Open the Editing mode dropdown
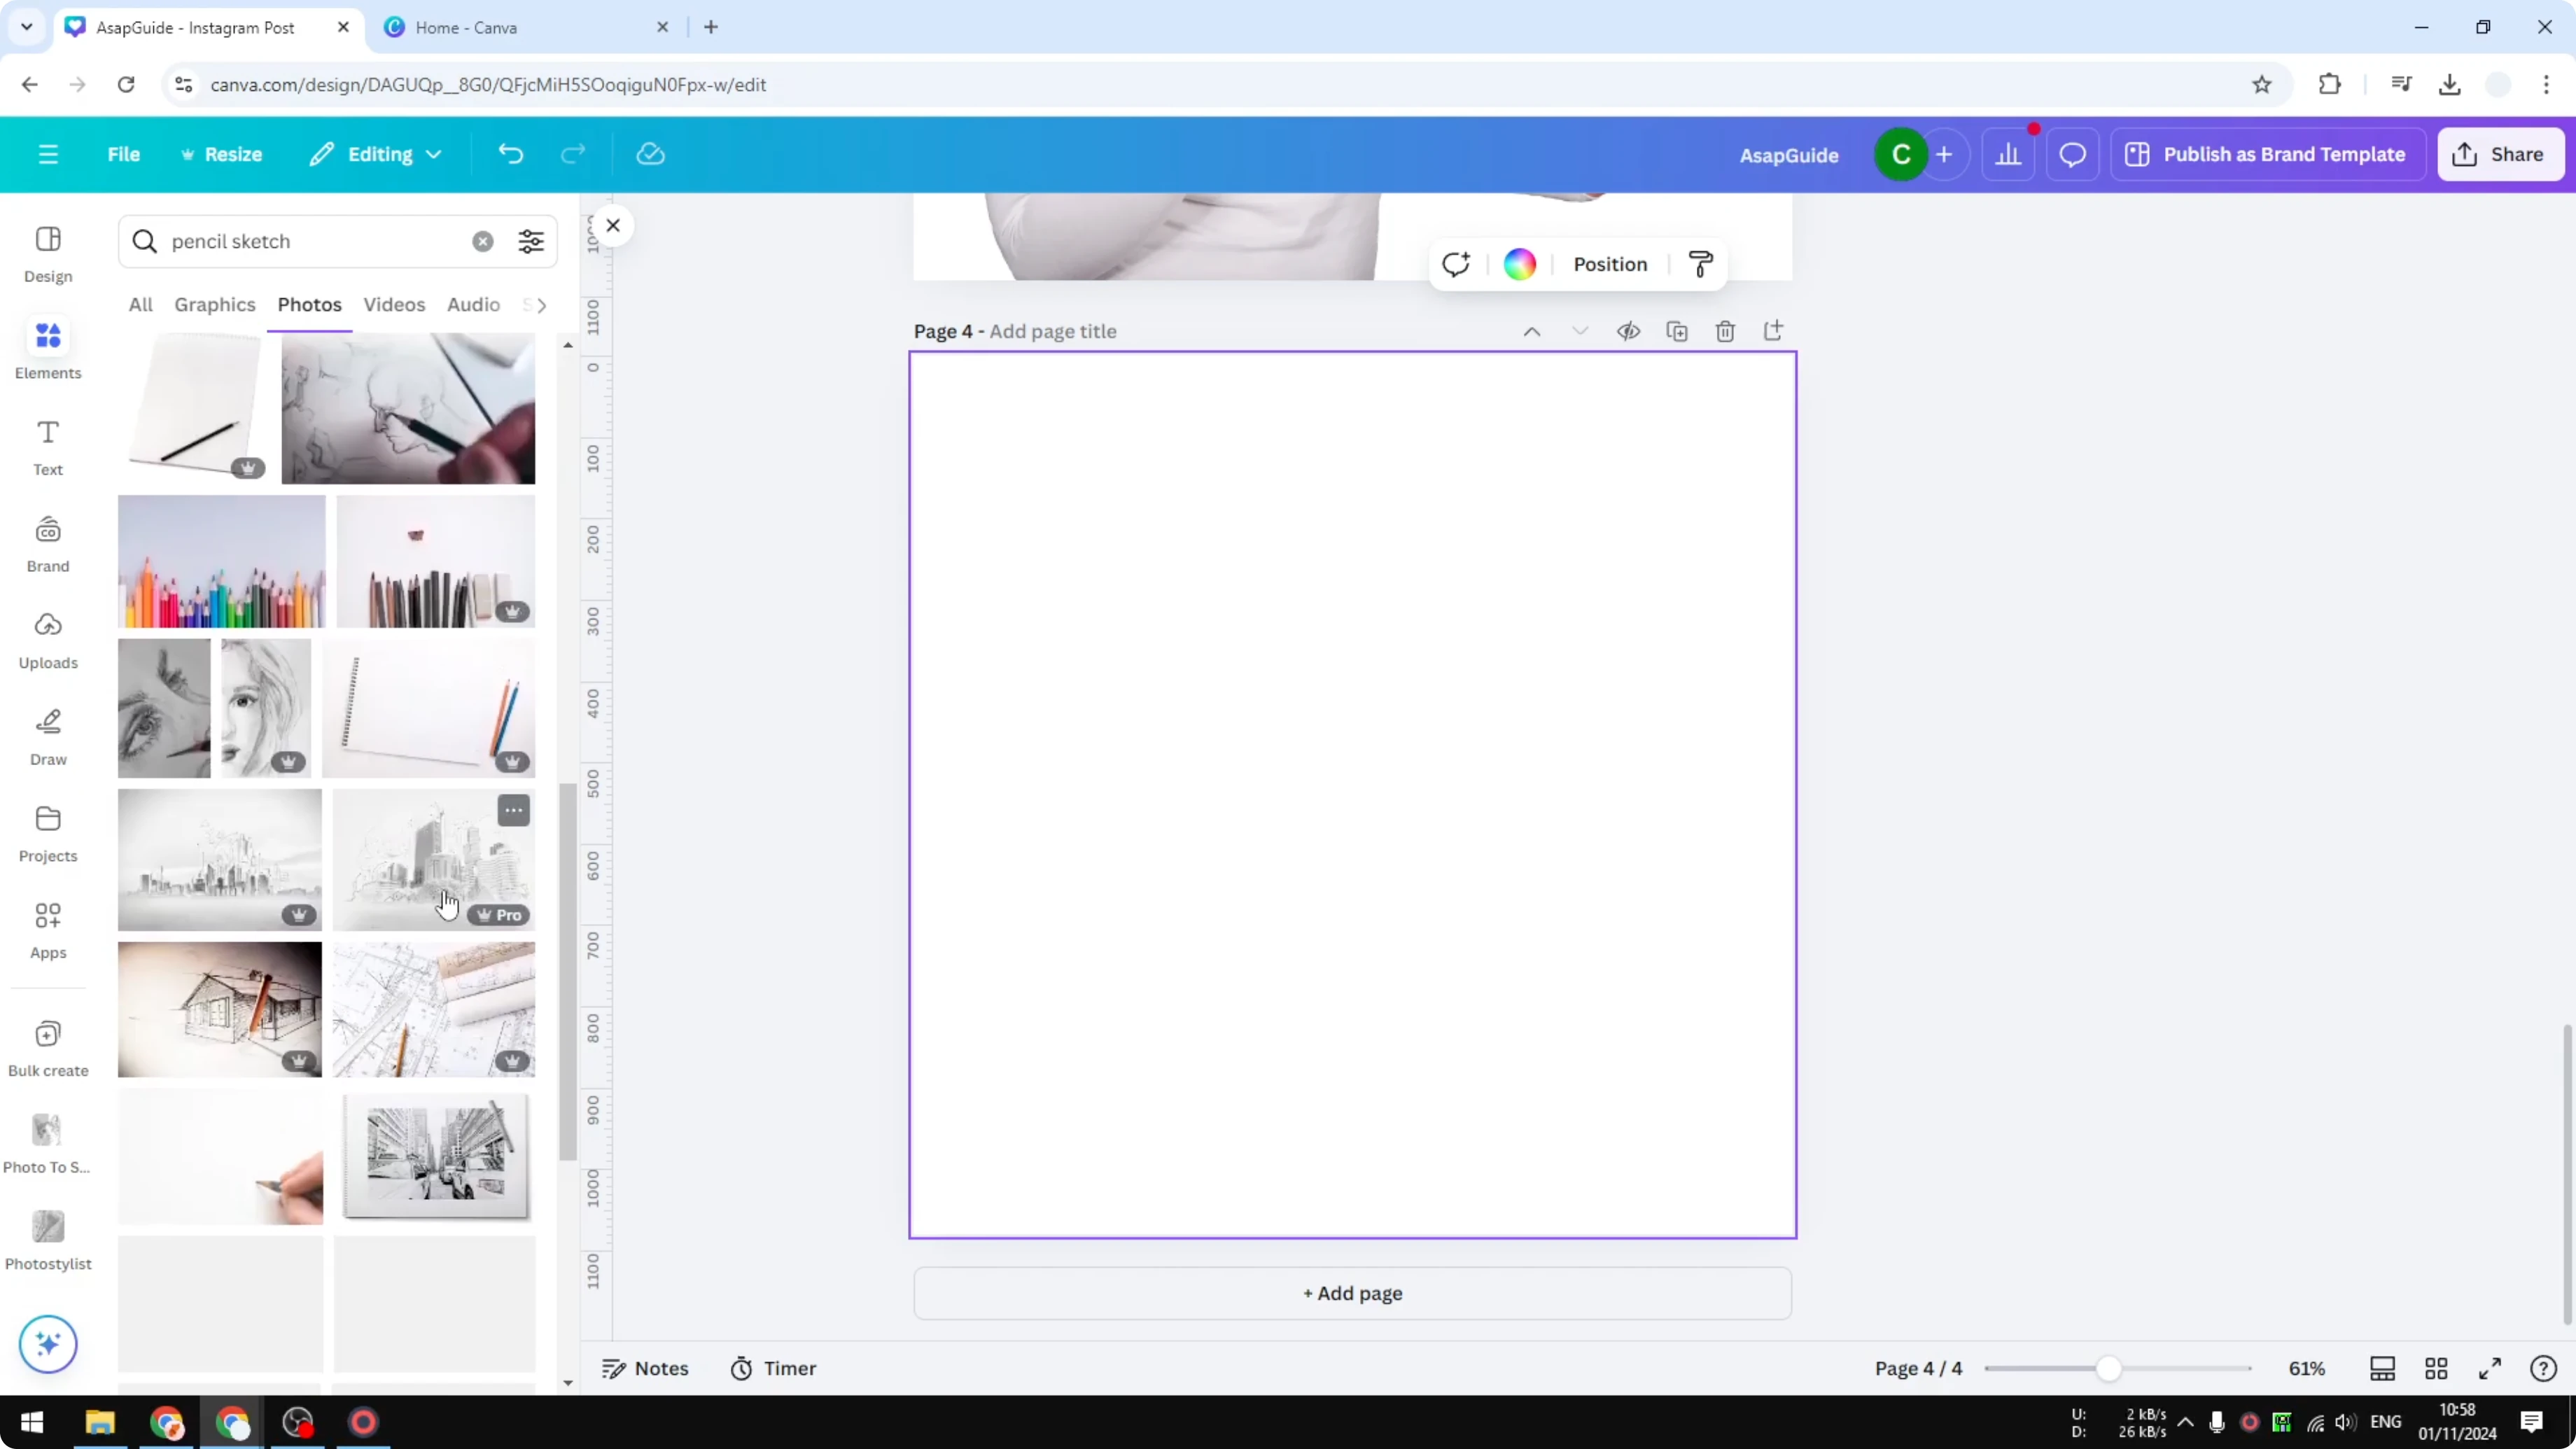This screenshot has height=1449, width=2576. (375, 154)
